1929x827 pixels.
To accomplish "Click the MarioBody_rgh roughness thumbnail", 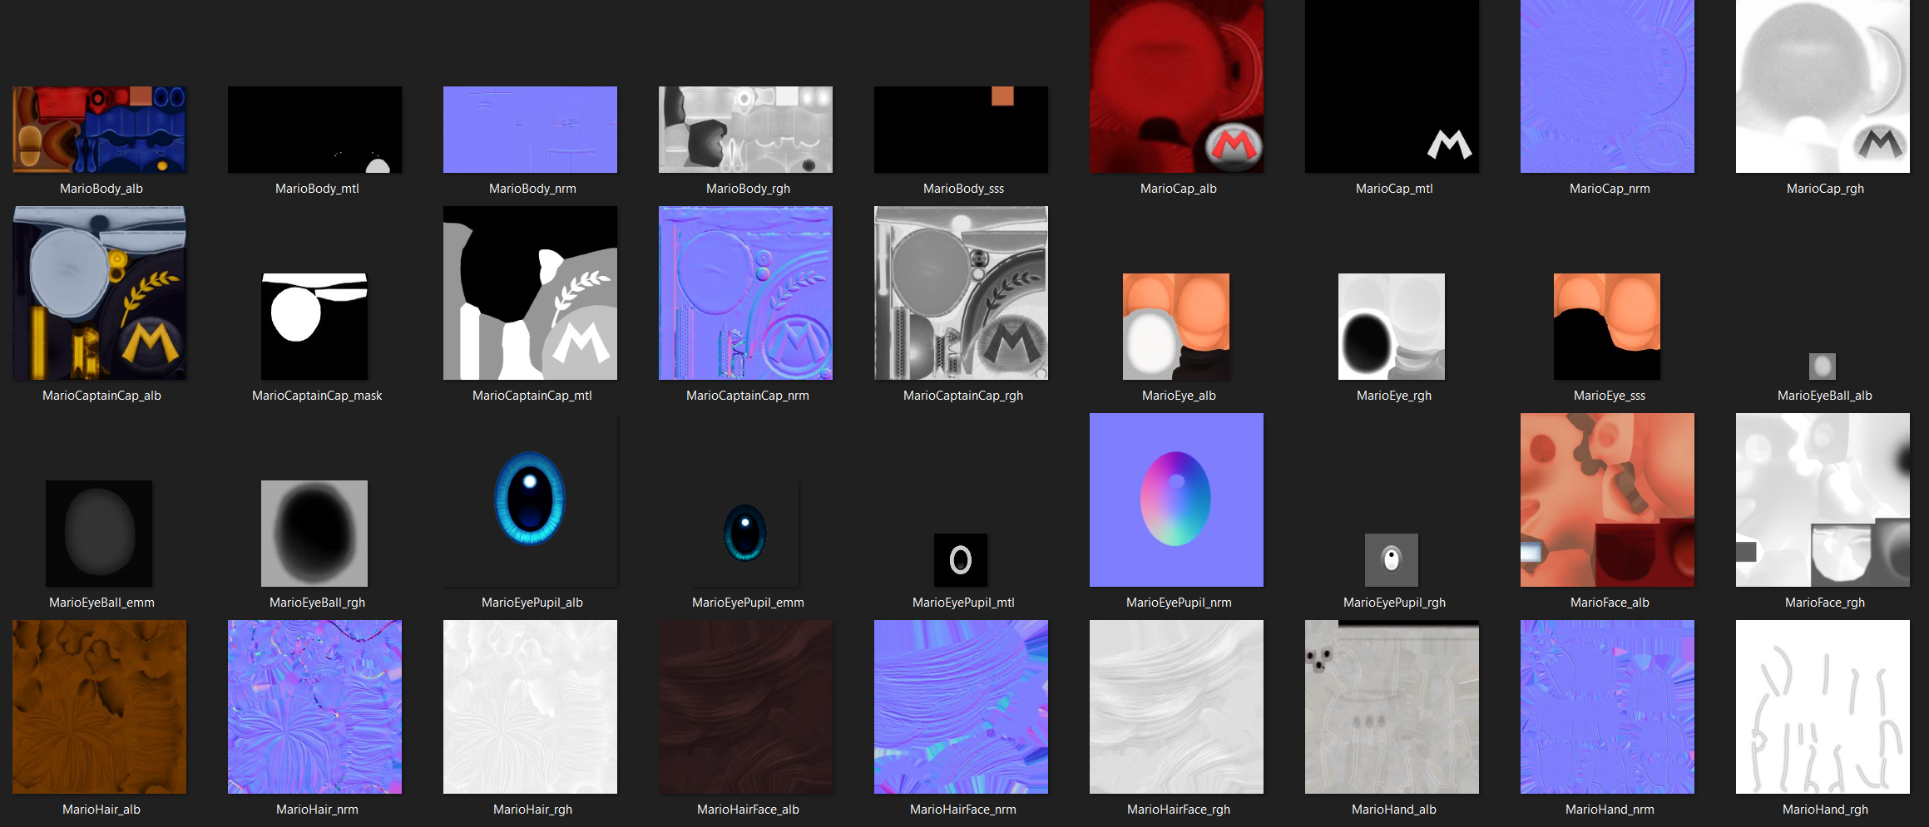I will click(x=745, y=130).
